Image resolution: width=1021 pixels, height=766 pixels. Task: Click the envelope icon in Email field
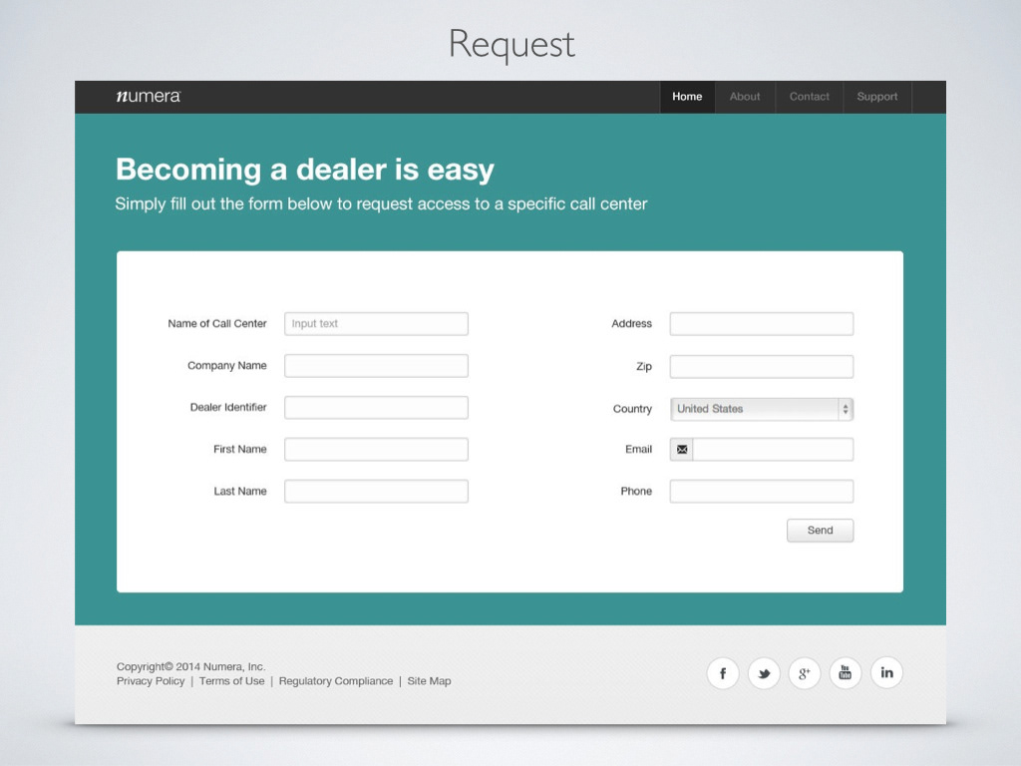coord(682,450)
